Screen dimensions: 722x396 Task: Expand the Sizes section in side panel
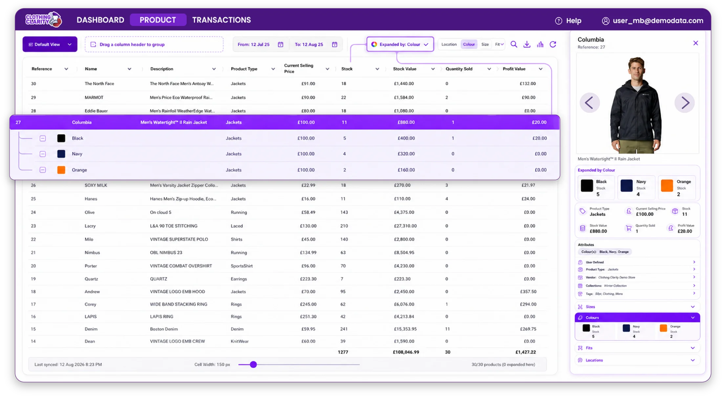[637, 307]
